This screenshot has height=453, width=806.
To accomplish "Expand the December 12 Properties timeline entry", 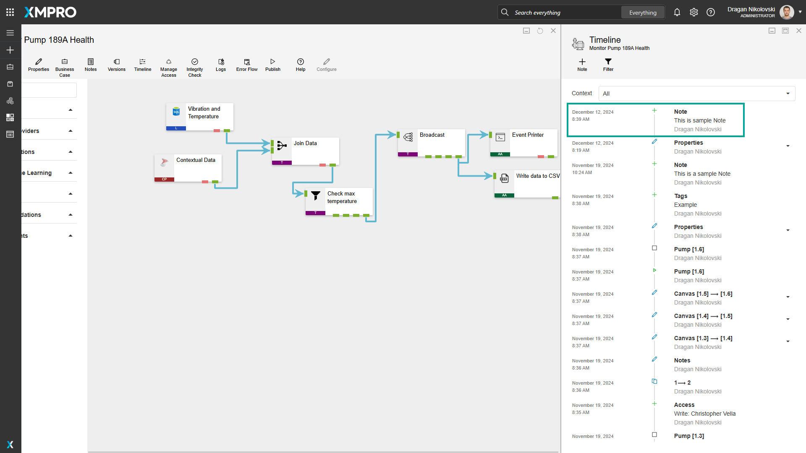I will click(x=788, y=146).
